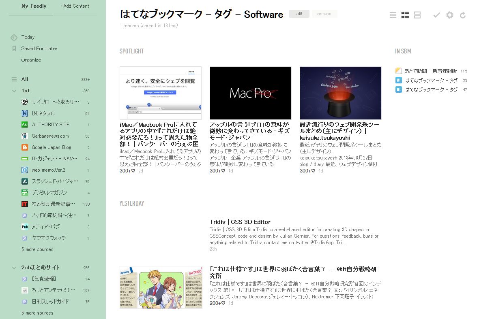Open the My Feedly tab
479x319 pixels.
pos(34,6)
